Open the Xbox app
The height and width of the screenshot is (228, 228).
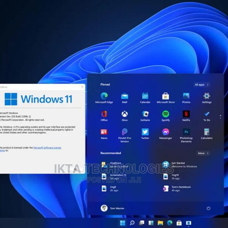click(125, 116)
